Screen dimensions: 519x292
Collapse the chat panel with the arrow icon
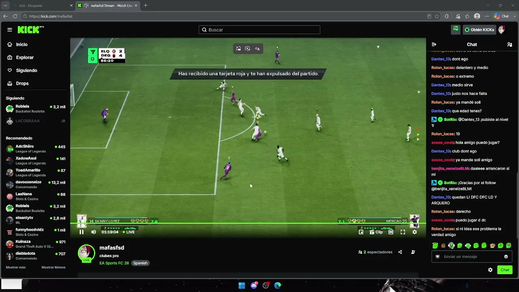(434, 45)
